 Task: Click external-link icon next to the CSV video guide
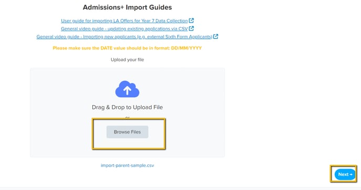(192, 28)
